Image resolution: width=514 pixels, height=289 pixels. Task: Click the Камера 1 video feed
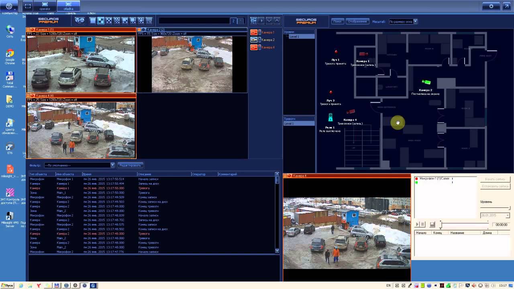[x=81, y=64]
